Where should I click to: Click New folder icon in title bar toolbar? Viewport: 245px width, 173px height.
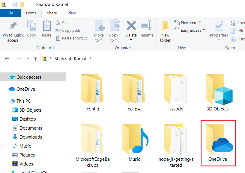22,4
